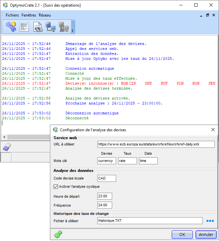This screenshot has width=219, height=241.
Task: Click the operations log view toolbar icon
Action: (24, 27)
